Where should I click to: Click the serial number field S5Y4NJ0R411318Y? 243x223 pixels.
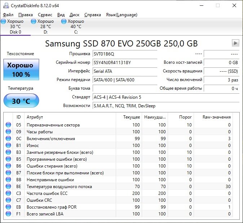click(x=125, y=63)
